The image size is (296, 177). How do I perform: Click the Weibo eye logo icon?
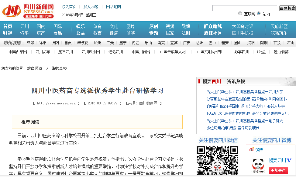[x=252, y=150]
